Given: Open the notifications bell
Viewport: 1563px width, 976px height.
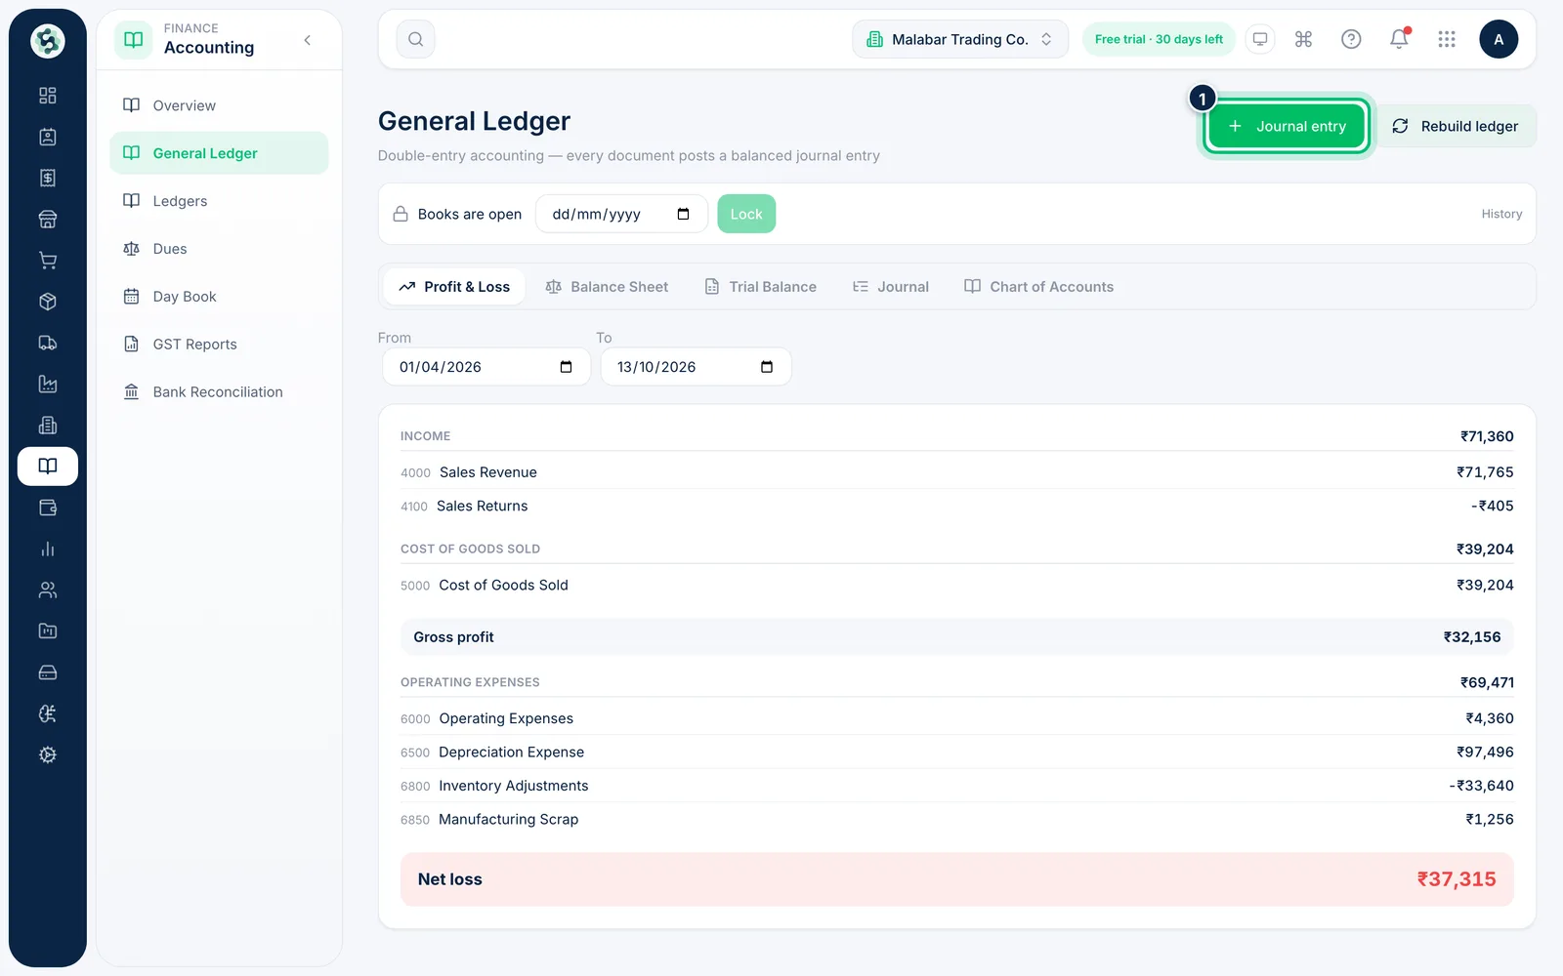Looking at the screenshot, I should [1399, 39].
